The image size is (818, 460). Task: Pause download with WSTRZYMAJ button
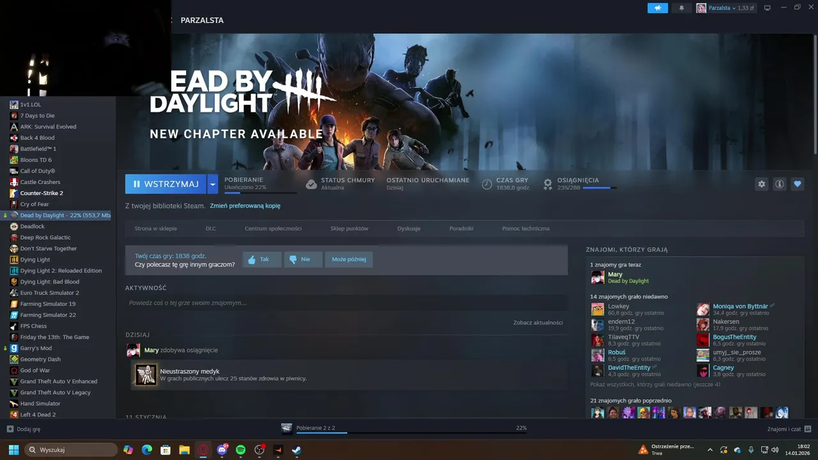point(166,184)
